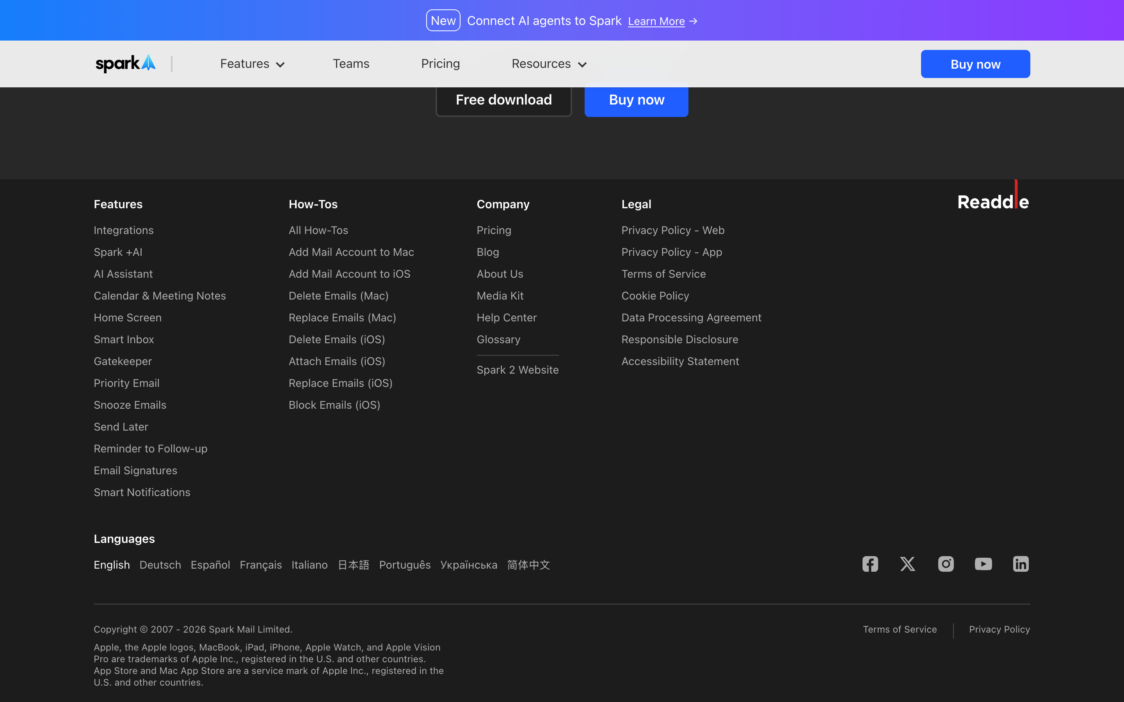1124x702 pixels.
Task: Click the header Buy now button
Action: pyautogui.click(x=975, y=64)
